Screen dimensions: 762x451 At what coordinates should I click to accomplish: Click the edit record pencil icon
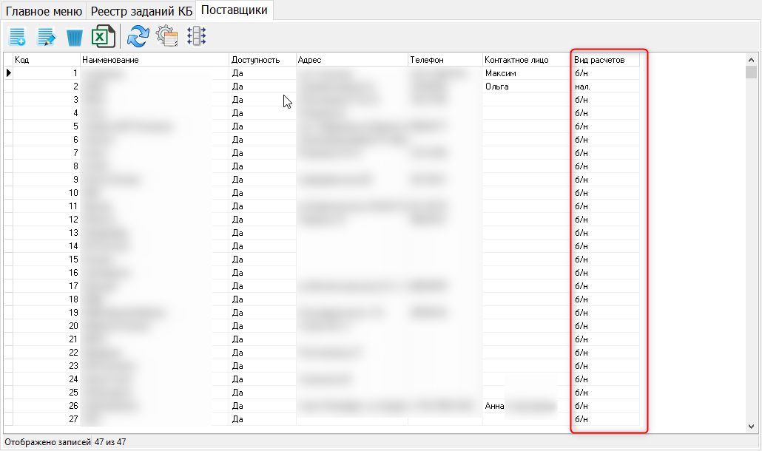(47, 36)
